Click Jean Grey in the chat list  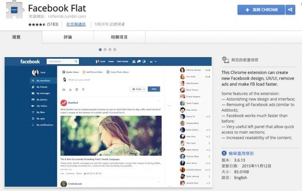coord(191,137)
